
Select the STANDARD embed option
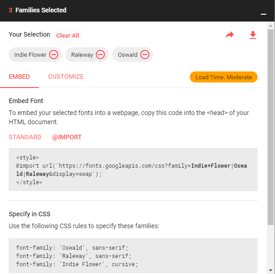[25, 137]
